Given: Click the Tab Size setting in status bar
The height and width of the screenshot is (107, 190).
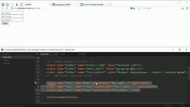Looking at the screenshot, I should (x=169, y=106).
